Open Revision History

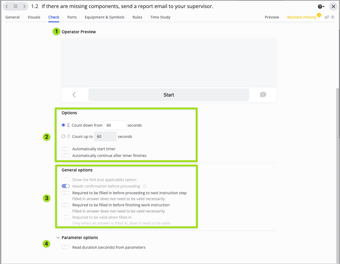coord(301,17)
